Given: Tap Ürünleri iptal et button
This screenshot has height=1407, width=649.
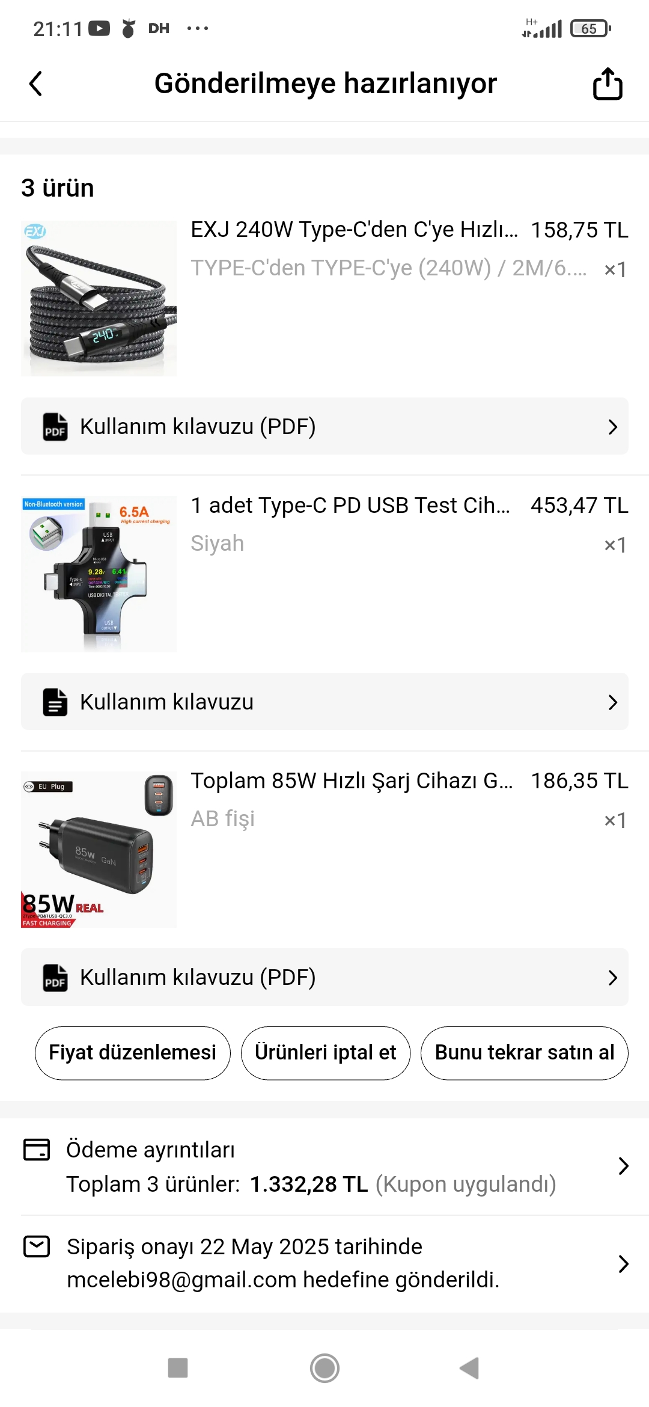Looking at the screenshot, I should click(326, 1053).
